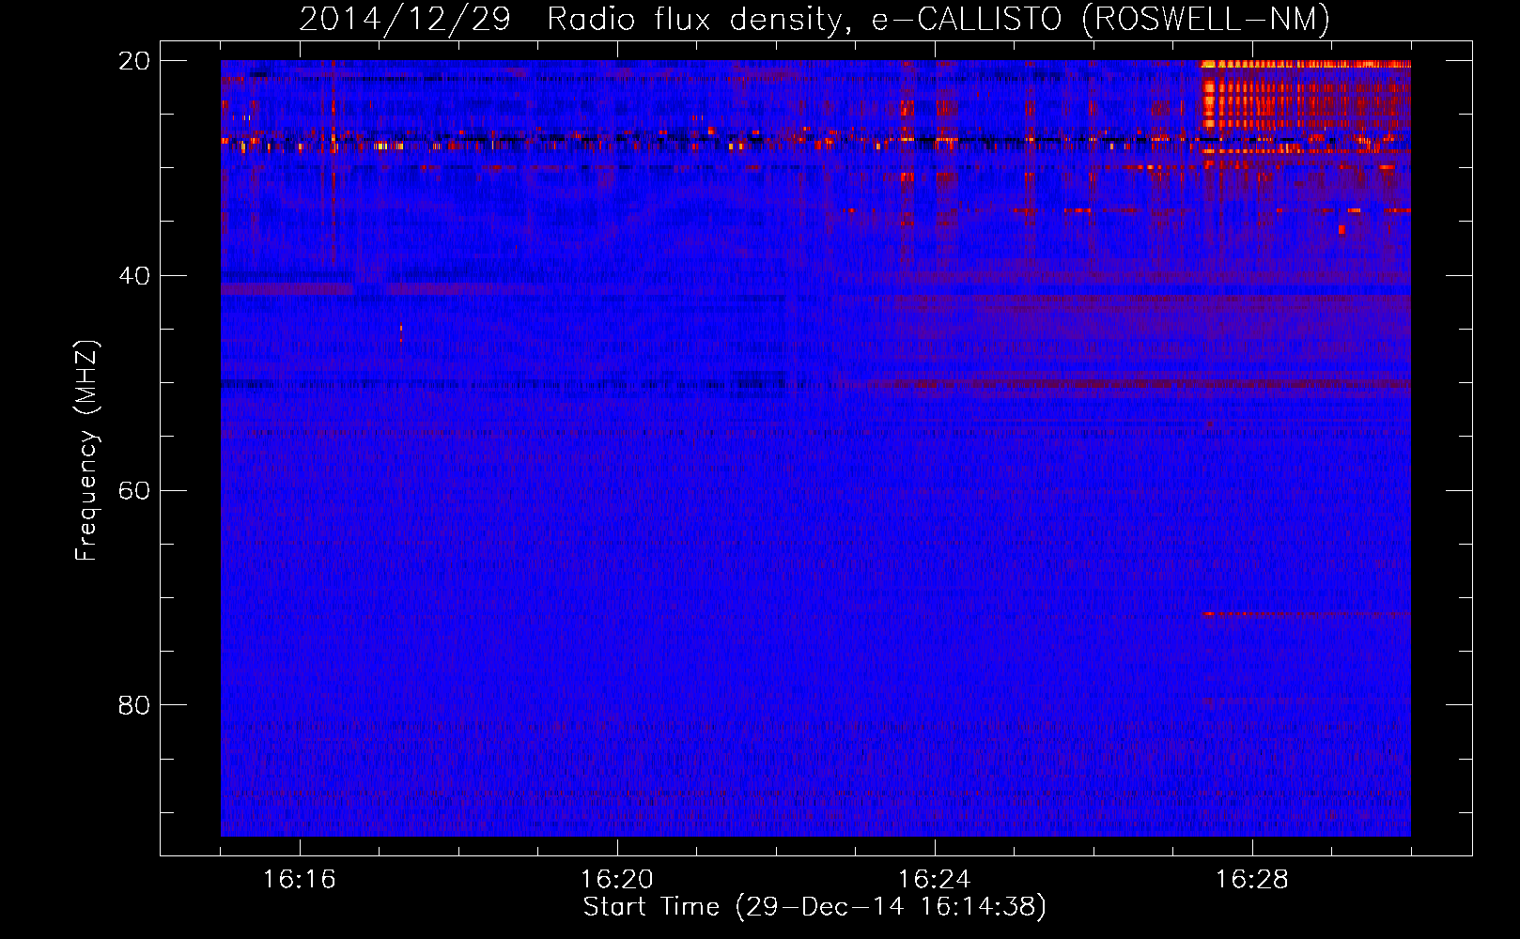Click the "Frequency (MHZ)" axis label

[x=86, y=451]
